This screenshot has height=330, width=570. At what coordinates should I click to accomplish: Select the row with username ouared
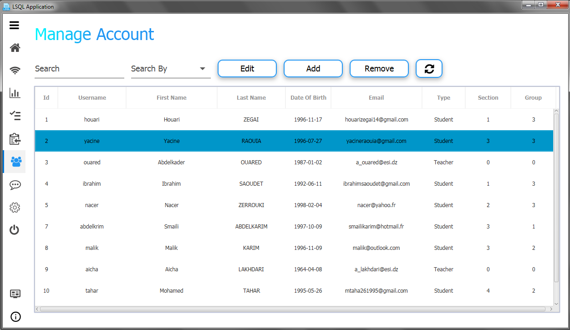pyautogui.click(x=294, y=162)
